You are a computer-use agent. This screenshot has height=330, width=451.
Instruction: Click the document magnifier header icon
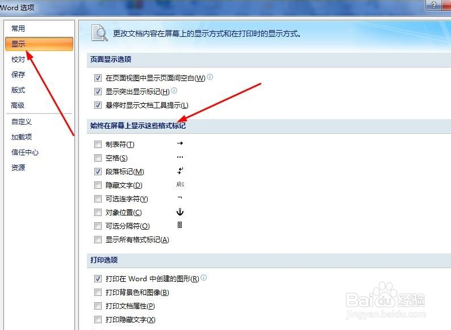point(99,33)
